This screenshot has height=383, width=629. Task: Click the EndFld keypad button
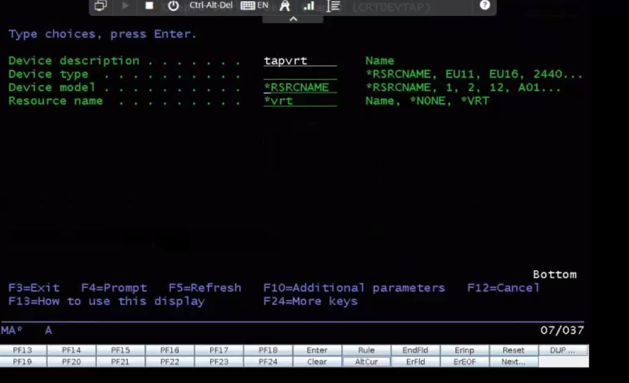point(415,350)
